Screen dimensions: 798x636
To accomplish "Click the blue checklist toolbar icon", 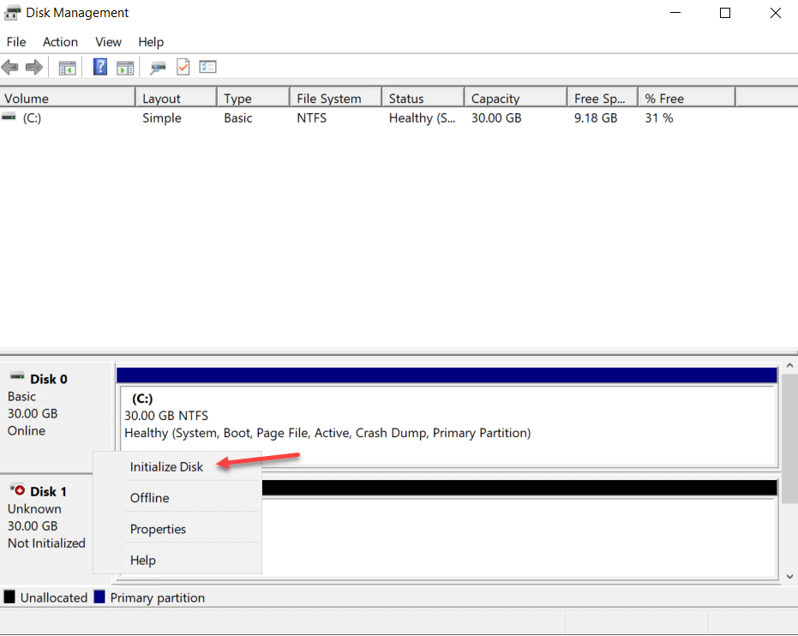I will 207,67.
